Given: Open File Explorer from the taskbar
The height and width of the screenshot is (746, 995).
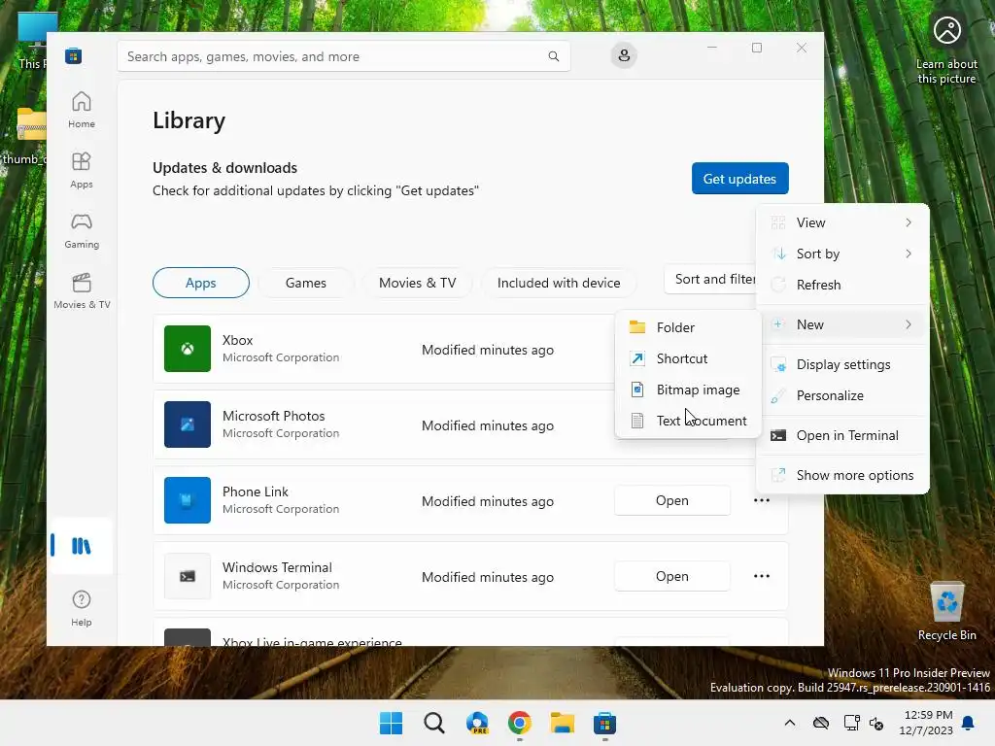Looking at the screenshot, I should pyautogui.click(x=563, y=723).
